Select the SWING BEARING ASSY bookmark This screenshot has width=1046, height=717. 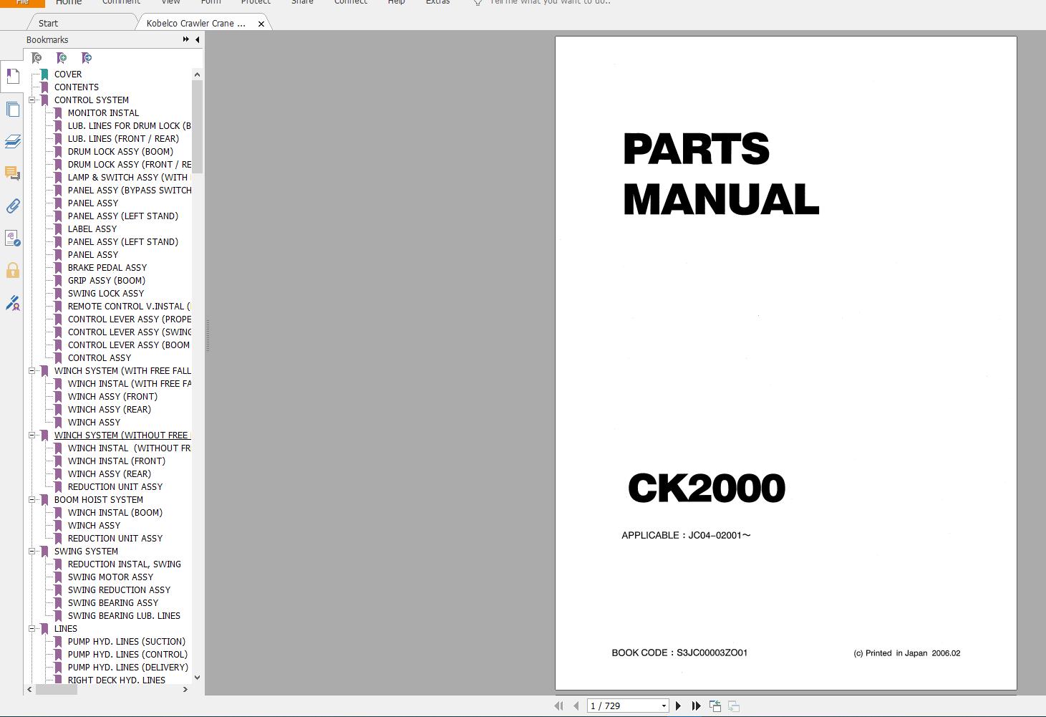[x=113, y=603]
